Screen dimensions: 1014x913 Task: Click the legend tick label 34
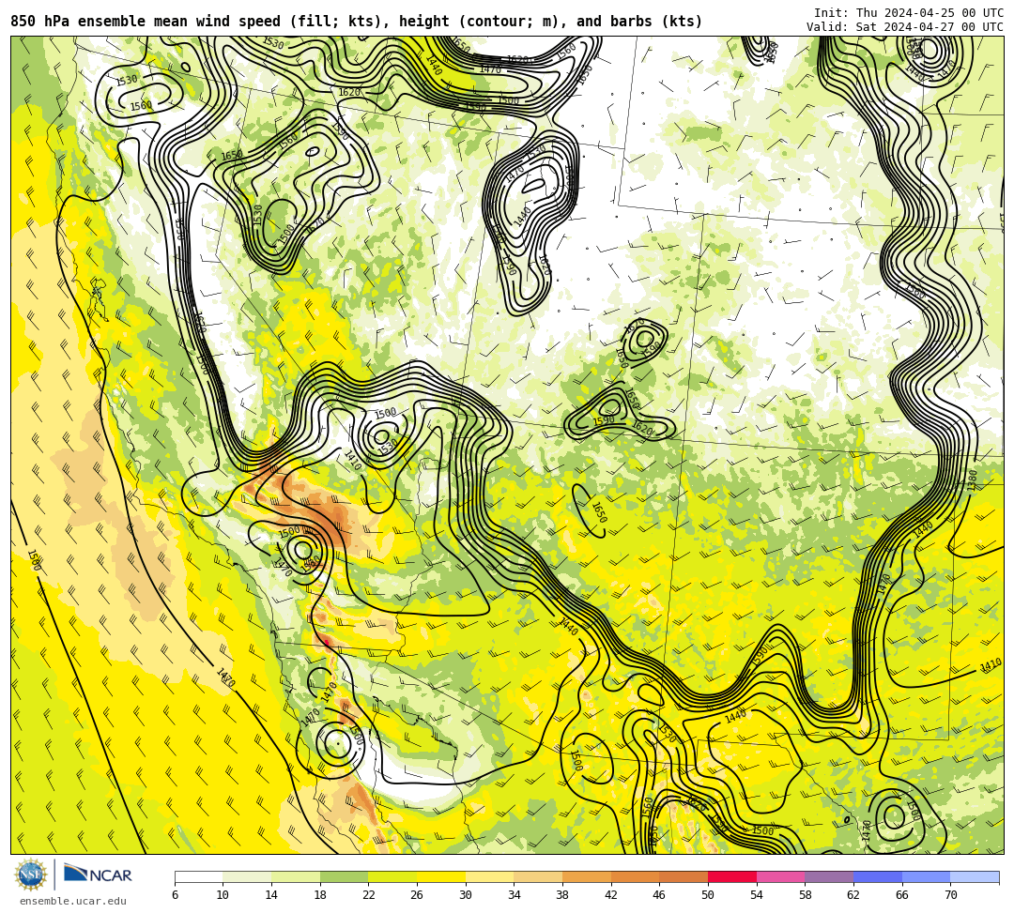coord(515,895)
